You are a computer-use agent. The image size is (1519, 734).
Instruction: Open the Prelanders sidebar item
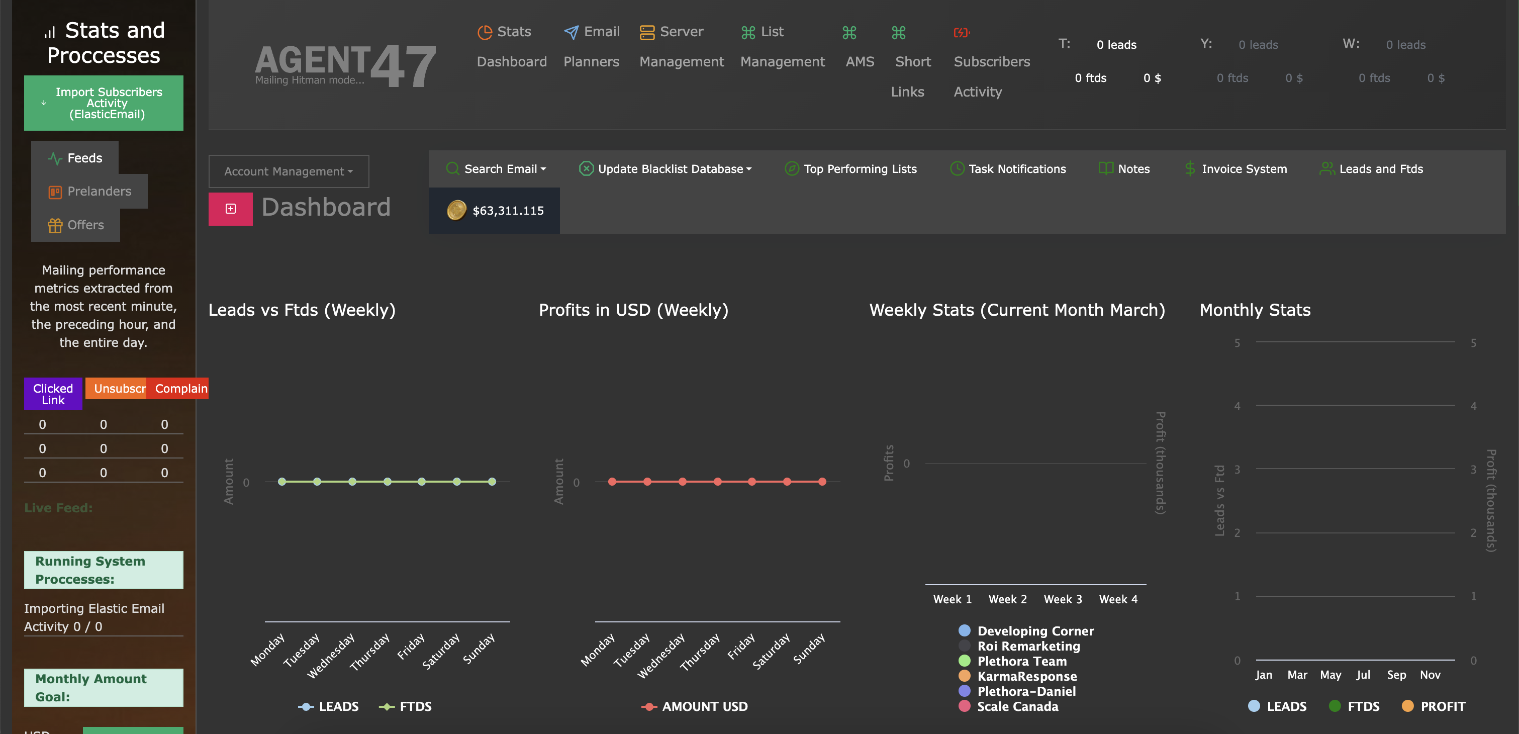[x=89, y=192]
